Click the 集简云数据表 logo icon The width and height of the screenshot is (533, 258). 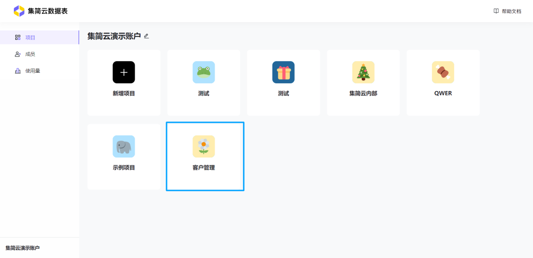[x=19, y=11]
